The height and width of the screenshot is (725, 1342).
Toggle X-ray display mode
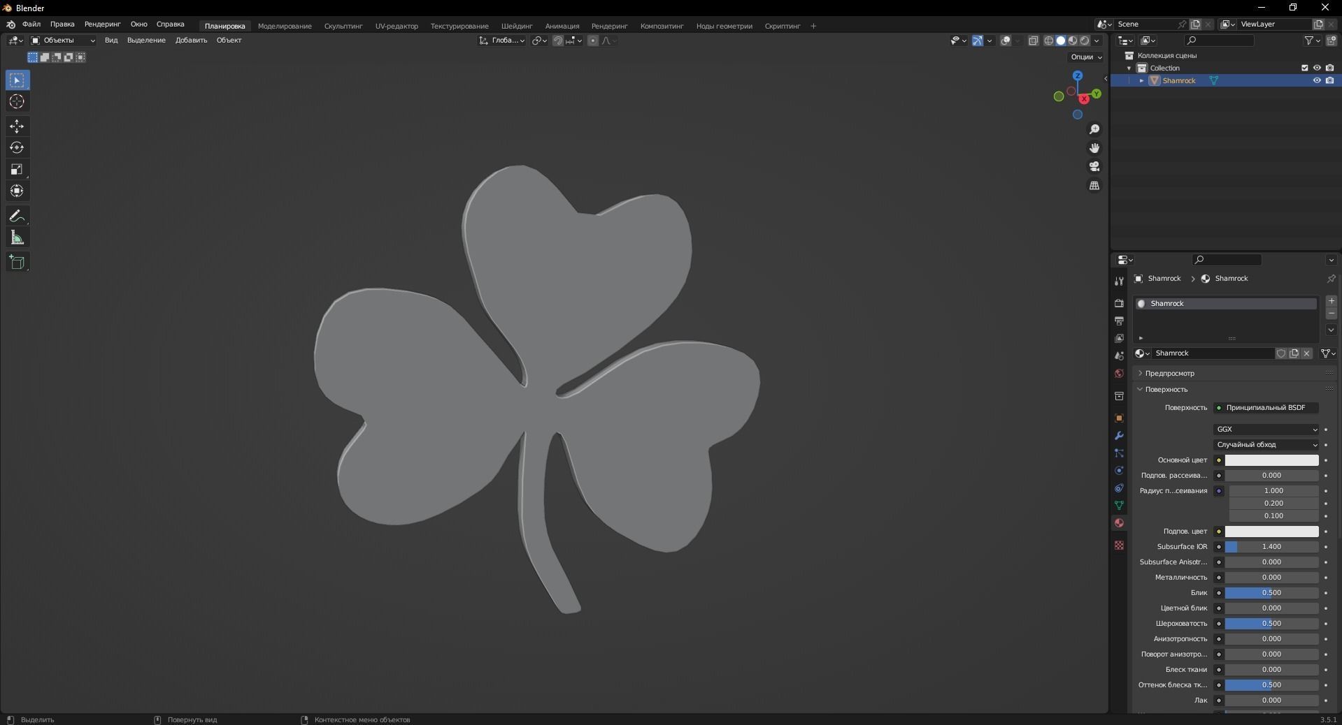tap(1034, 41)
